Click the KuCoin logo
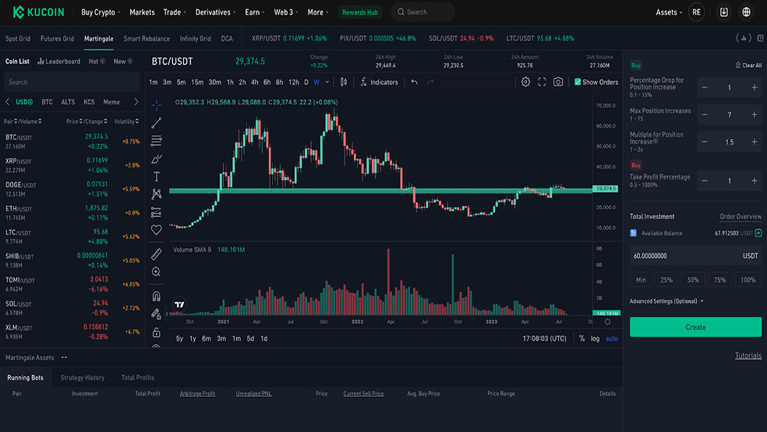Screen dimensions: 767x432 39,12
